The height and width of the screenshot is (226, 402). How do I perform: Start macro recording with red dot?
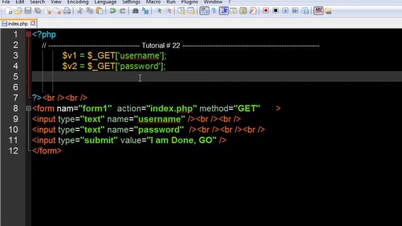click(266, 11)
